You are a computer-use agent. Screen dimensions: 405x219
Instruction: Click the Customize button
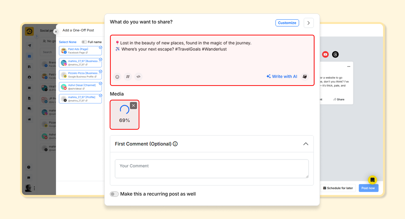[287, 23]
